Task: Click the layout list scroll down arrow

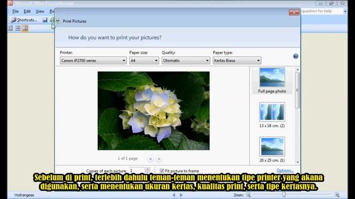Action: point(297,162)
